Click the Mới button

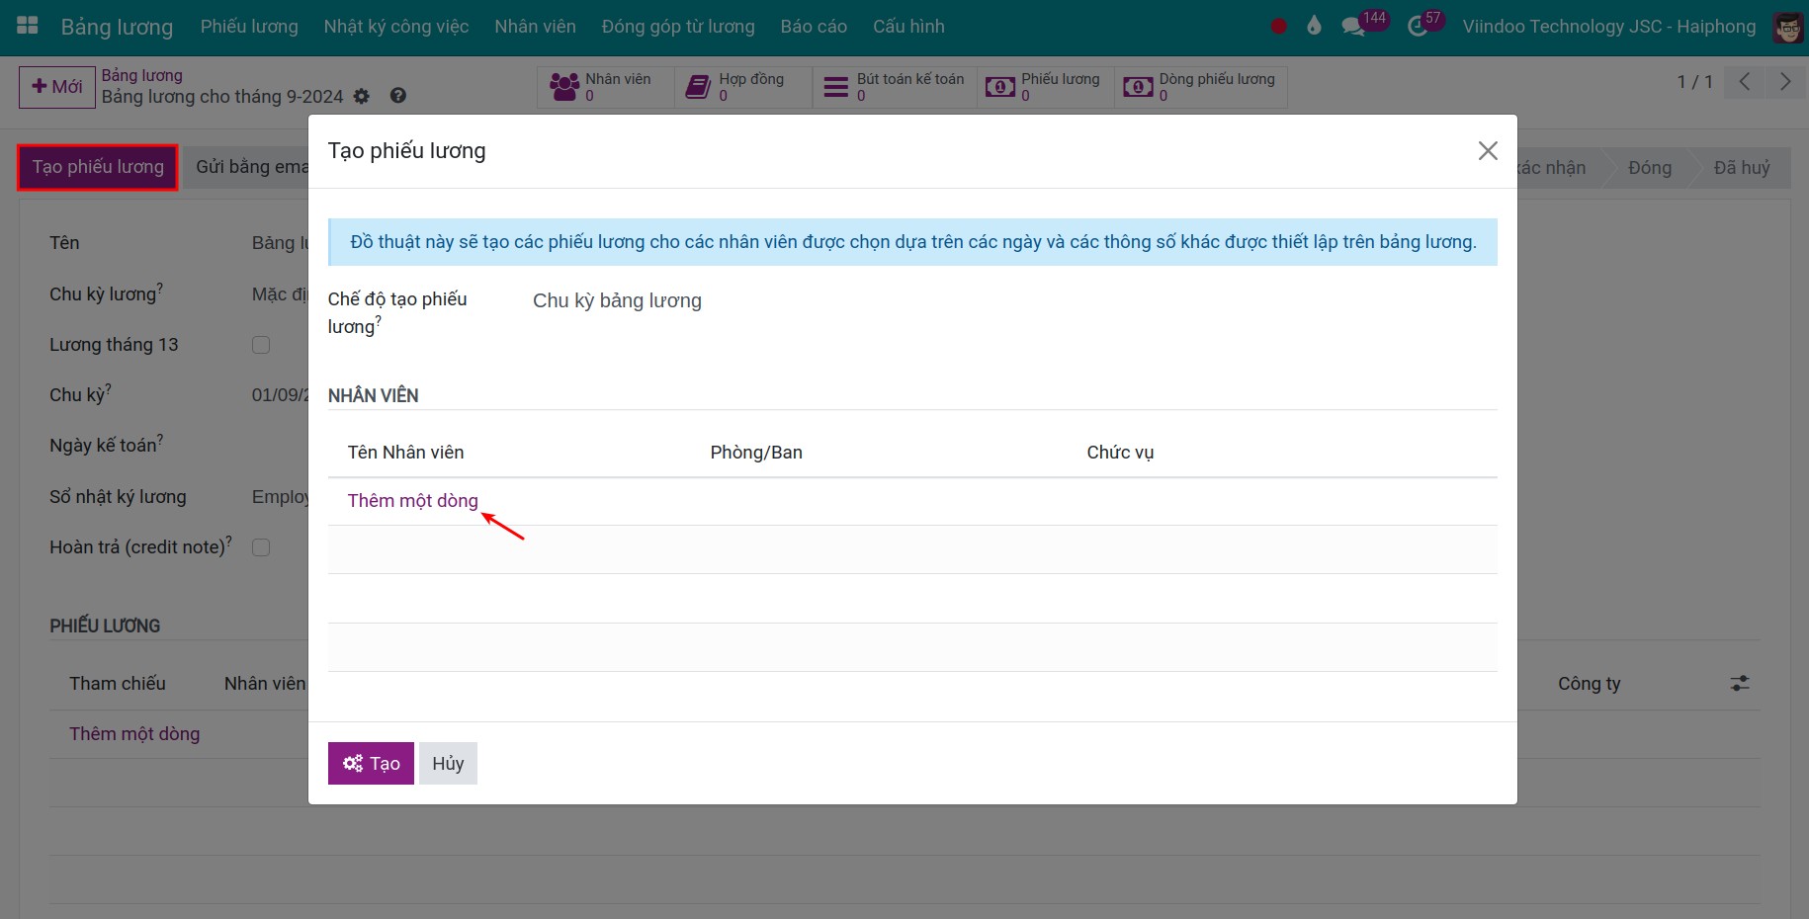point(57,87)
